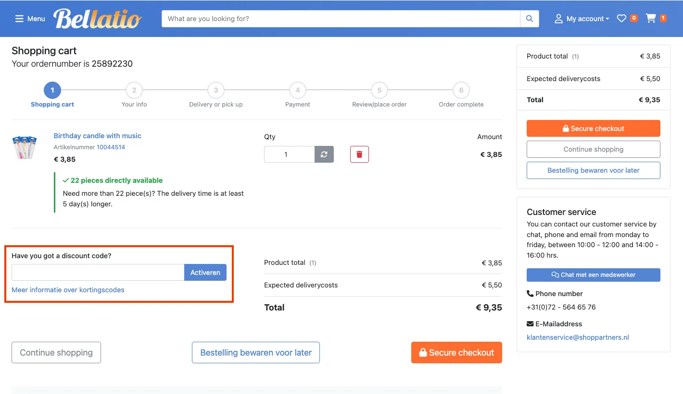683x394 pixels.
Task: Open the Birthday candle with music product page
Action: (x=97, y=136)
